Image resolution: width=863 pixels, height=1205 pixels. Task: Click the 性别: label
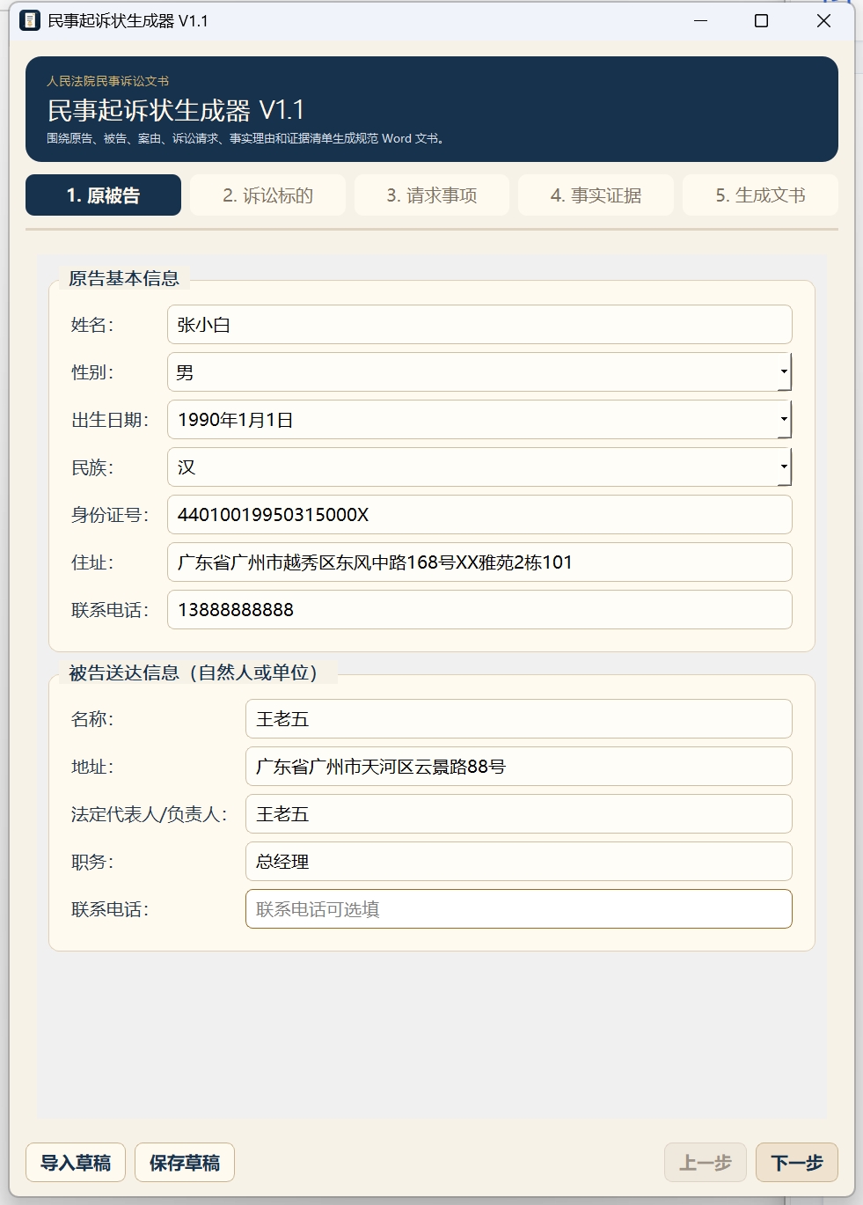[x=92, y=372]
